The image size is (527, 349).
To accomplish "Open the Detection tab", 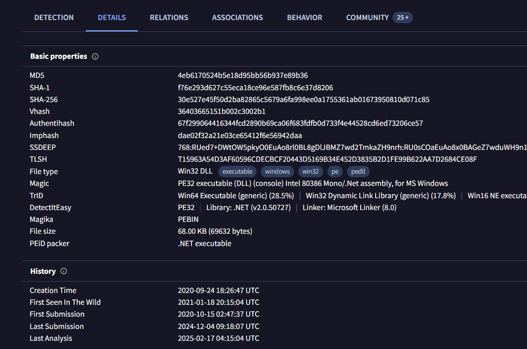I will click(54, 17).
